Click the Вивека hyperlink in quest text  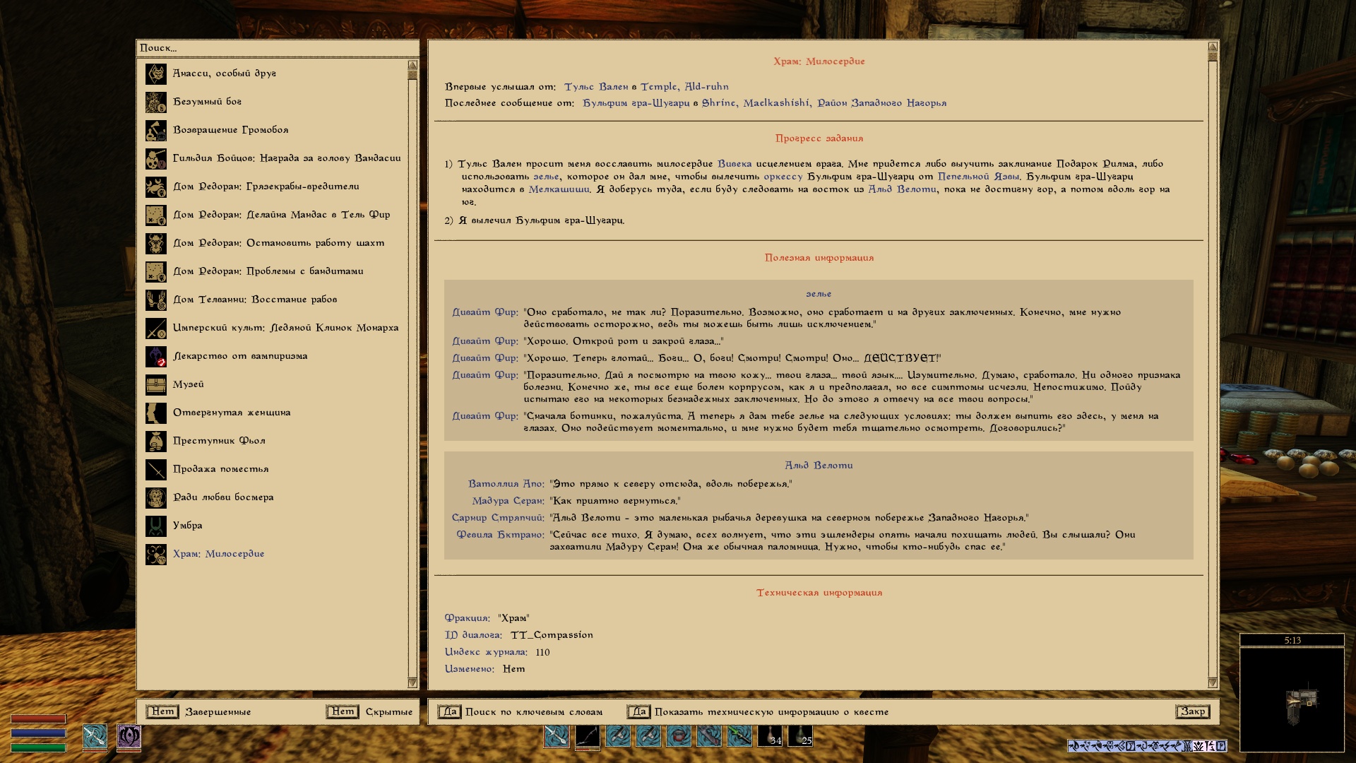coord(734,164)
